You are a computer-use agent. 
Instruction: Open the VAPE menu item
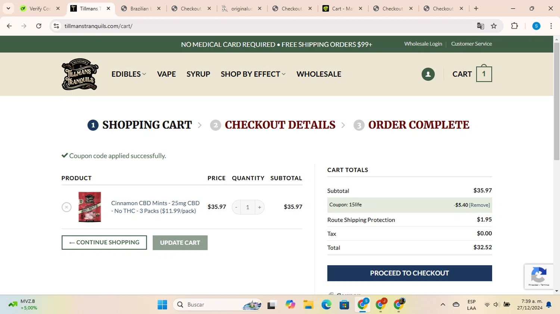pyautogui.click(x=167, y=74)
